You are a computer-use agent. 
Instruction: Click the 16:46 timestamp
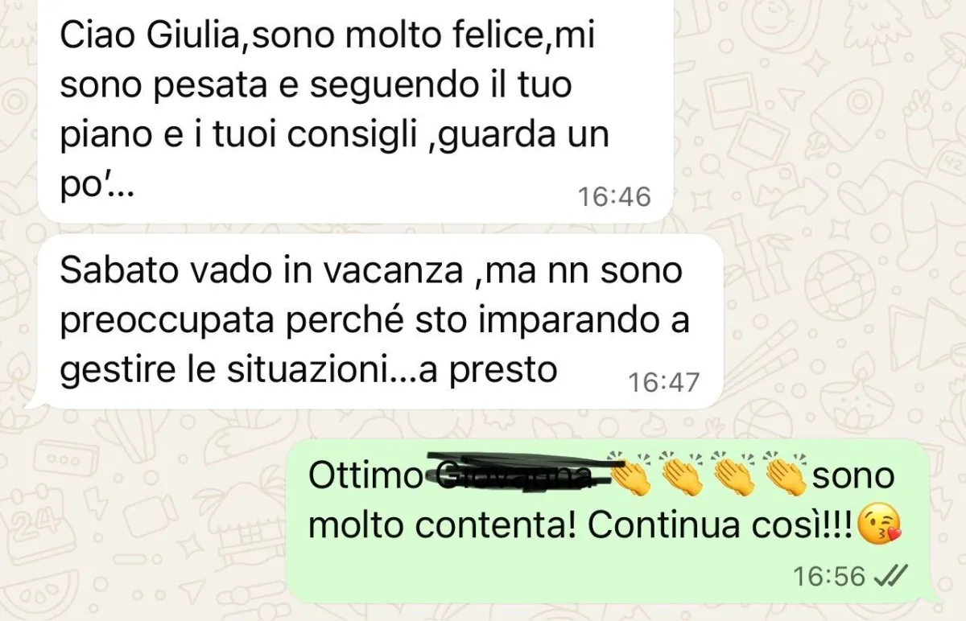(615, 196)
